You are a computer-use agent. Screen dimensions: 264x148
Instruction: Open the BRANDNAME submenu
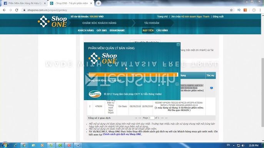[x=117, y=30]
